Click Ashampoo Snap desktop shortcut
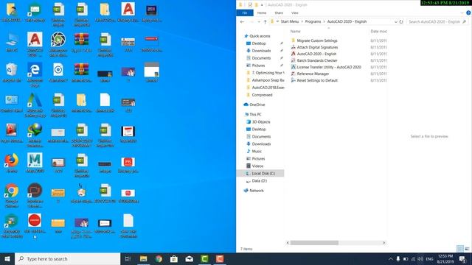 (58, 44)
